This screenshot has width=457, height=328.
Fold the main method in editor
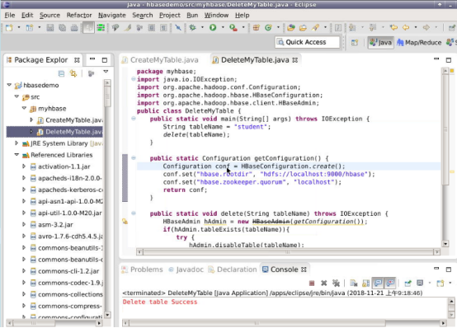(133, 119)
